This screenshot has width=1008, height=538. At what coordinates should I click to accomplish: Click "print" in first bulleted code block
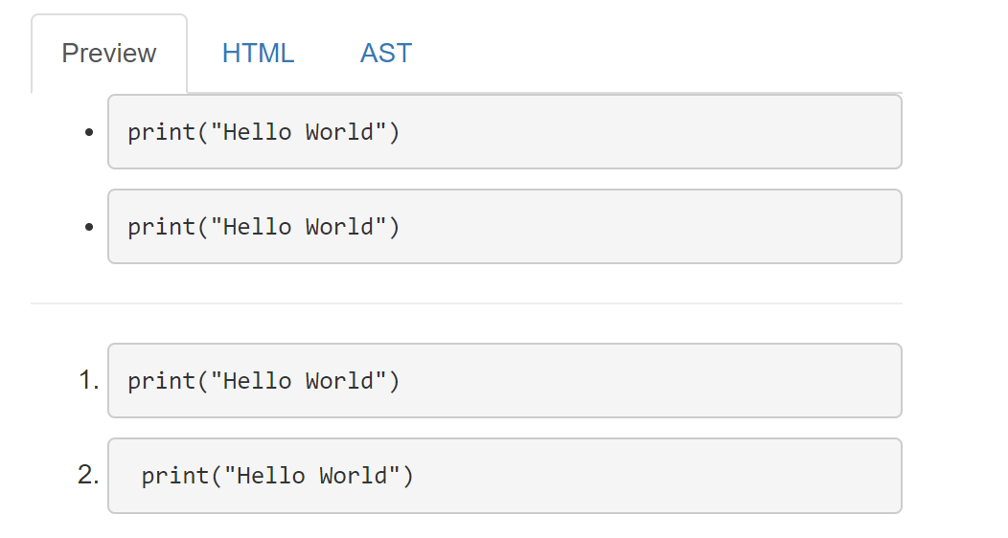pyautogui.click(x=161, y=133)
